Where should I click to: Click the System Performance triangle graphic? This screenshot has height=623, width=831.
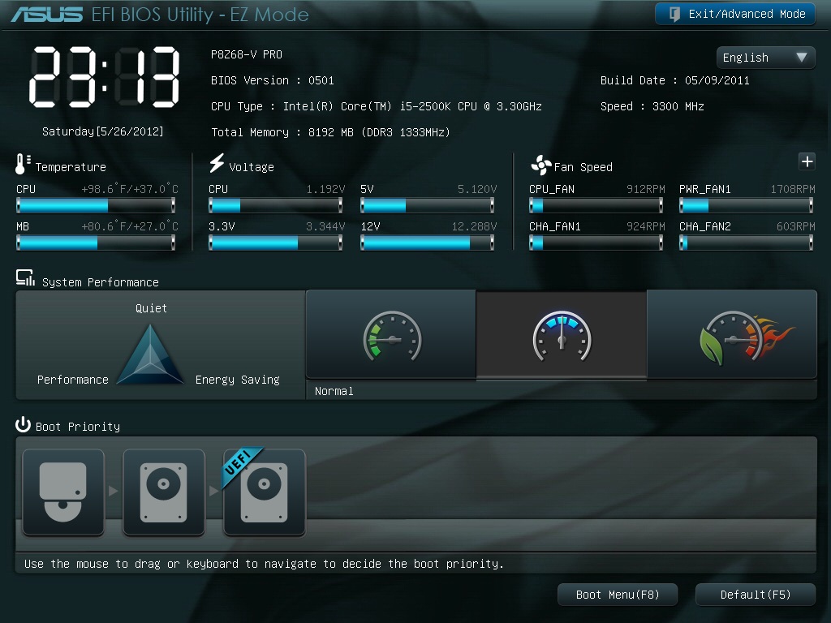click(151, 355)
